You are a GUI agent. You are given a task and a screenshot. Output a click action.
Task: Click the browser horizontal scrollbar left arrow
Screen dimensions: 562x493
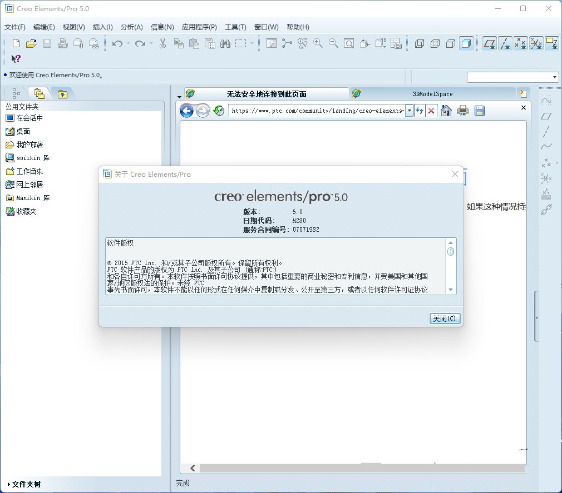193,469
